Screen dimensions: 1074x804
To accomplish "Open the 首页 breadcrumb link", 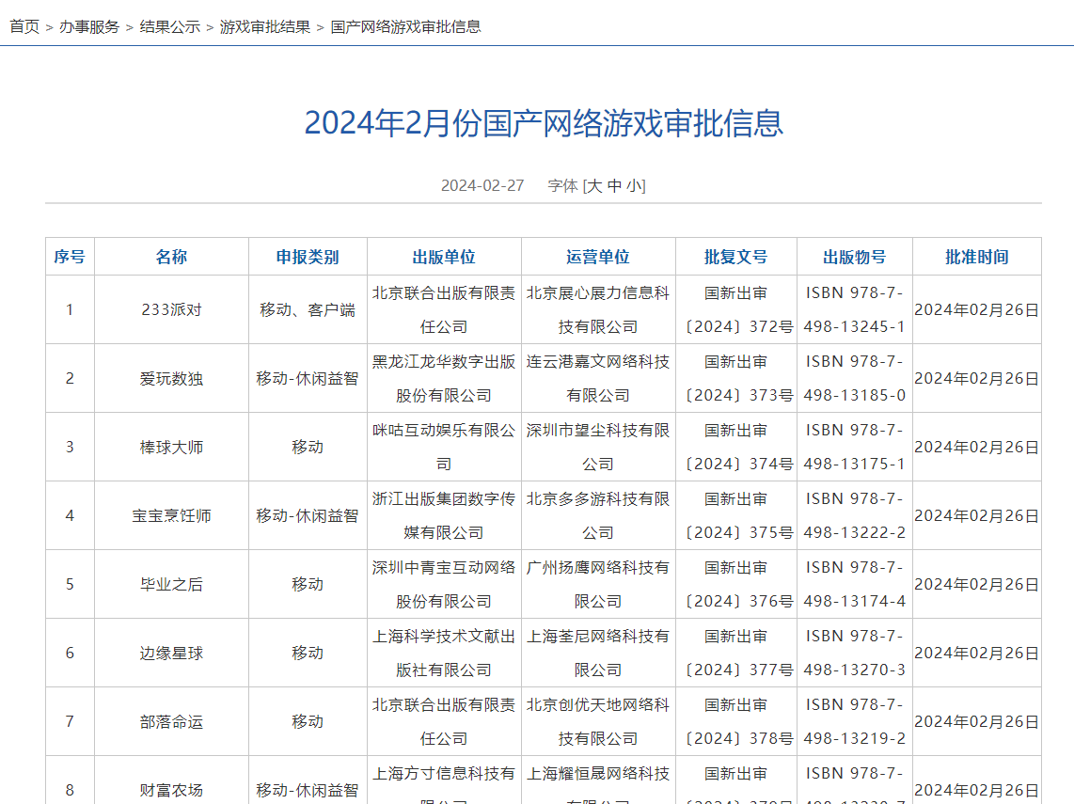I will click(x=24, y=26).
